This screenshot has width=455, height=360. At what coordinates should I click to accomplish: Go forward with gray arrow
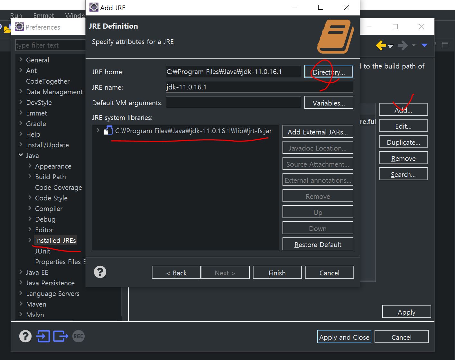(403, 45)
